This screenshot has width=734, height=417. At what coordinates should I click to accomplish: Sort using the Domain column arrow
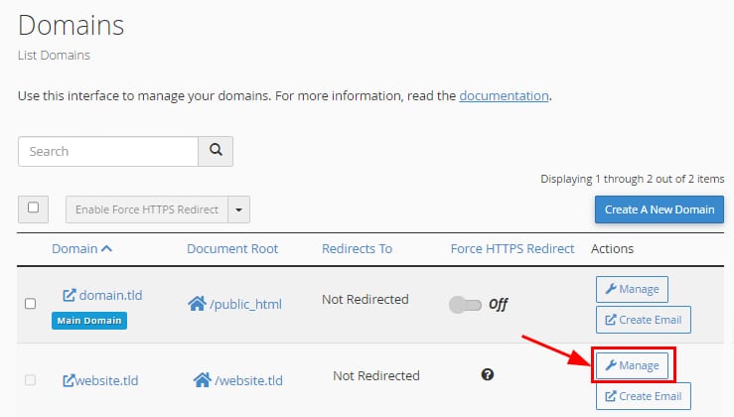(x=107, y=248)
